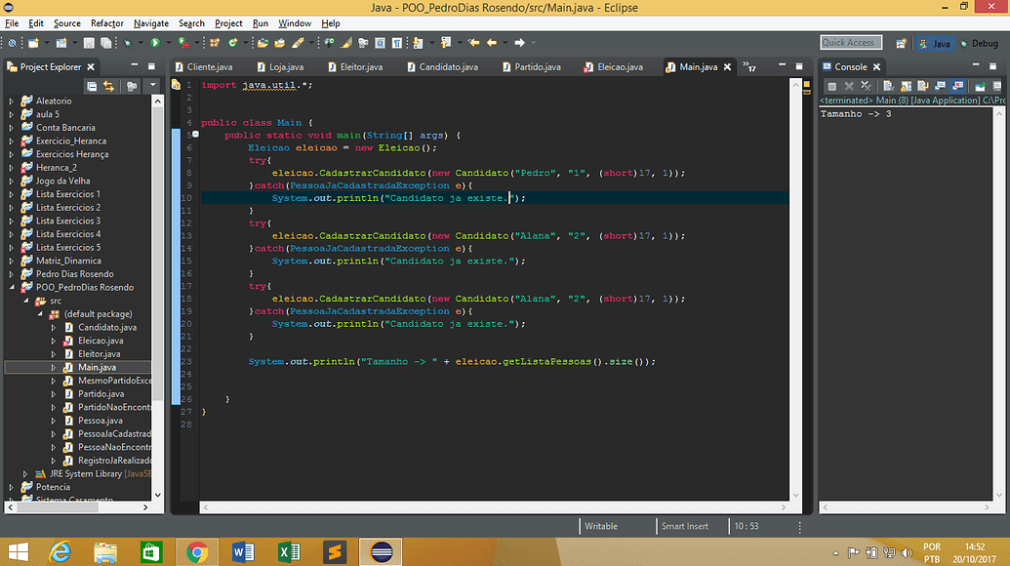Viewport: 1010px width, 566px height.
Task: Pin the Console view
Action: pos(922,84)
